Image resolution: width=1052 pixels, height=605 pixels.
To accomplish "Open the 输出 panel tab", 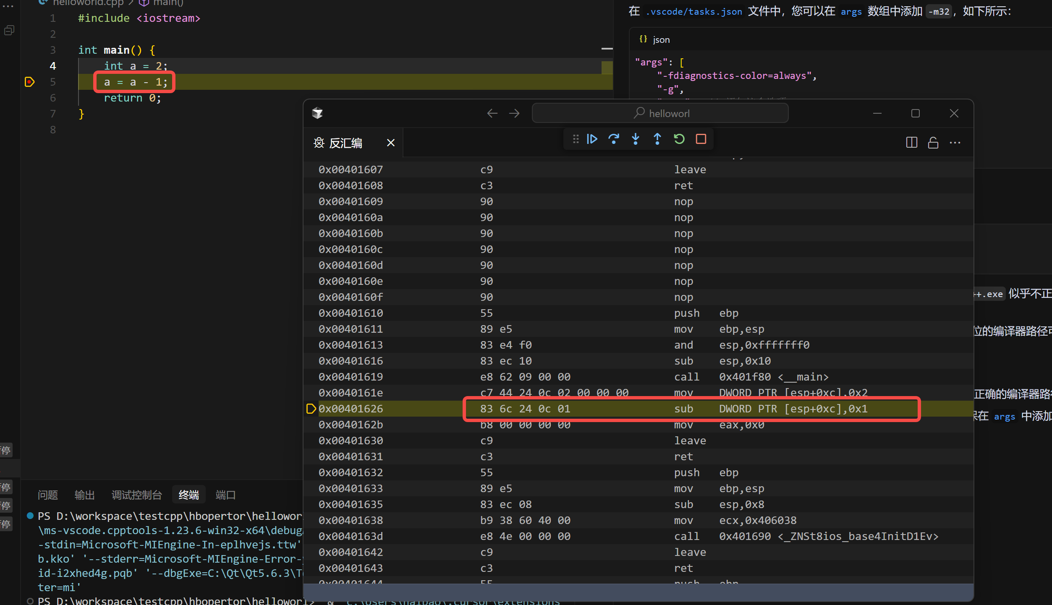I will coord(84,495).
